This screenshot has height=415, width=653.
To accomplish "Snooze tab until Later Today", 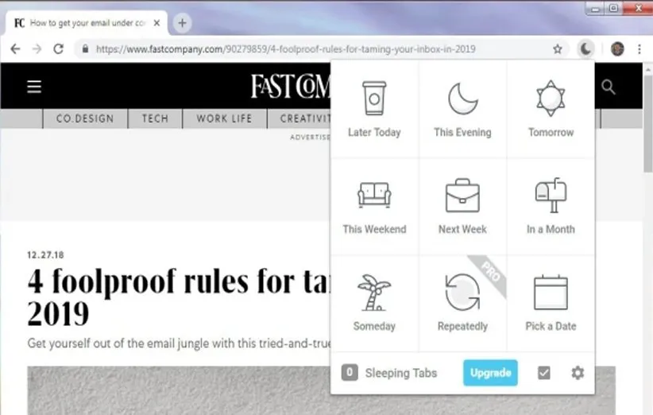I will click(374, 110).
